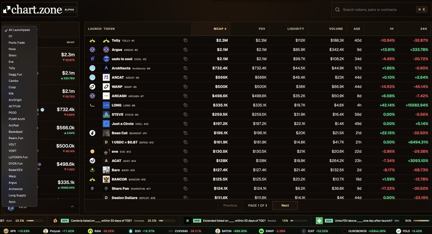Screen dimensions: 432x234
Task: Copy contract address for LONG row
Action: coord(185,105)
